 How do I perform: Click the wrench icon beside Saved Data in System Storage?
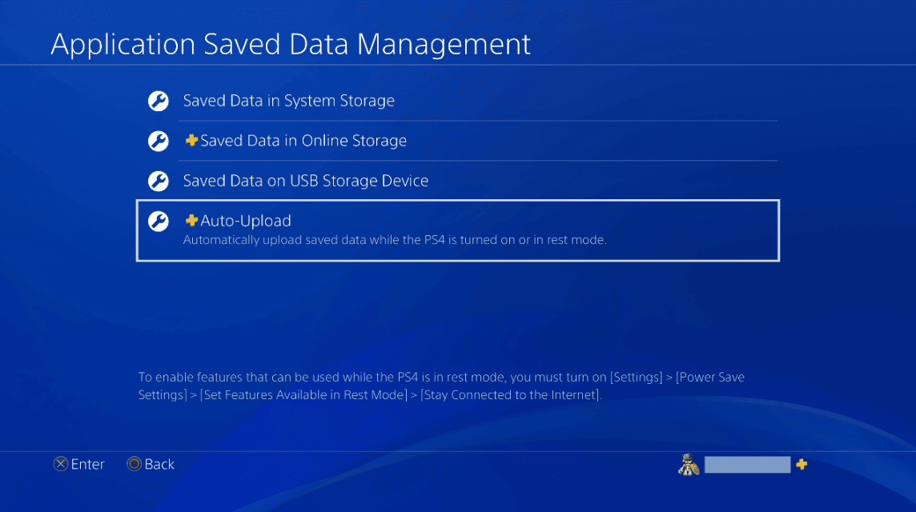[x=158, y=101]
